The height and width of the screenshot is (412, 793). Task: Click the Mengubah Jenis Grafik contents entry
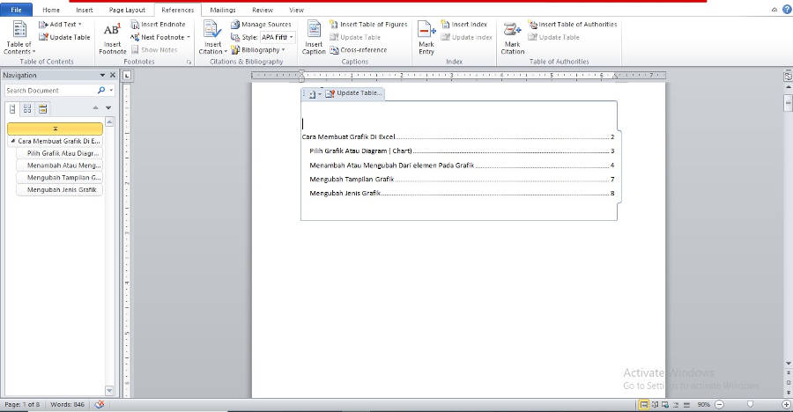click(x=462, y=193)
